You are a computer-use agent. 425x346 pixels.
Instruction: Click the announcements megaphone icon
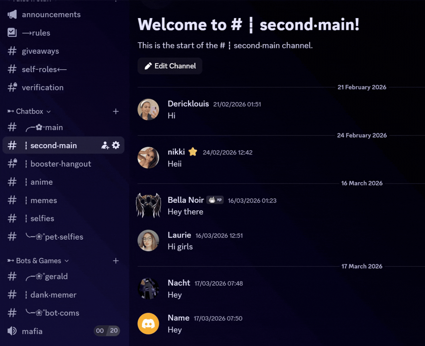point(12,14)
